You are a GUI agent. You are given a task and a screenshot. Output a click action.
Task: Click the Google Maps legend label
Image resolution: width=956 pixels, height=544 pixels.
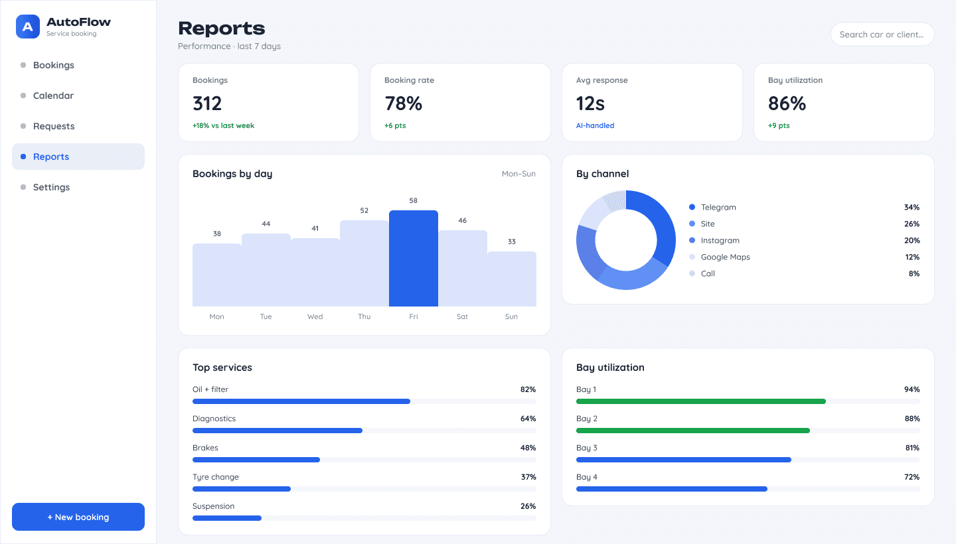point(726,257)
